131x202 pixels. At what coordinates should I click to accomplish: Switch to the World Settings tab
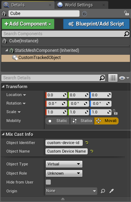[x=82, y=5]
